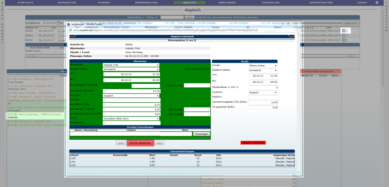Click the globe site identity icon in the address bar

pyautogui.click(x=70, y=30)
